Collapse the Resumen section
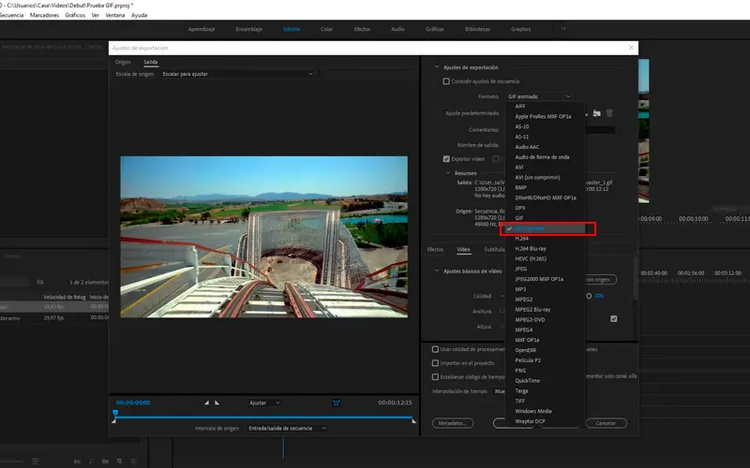The width and height of the screenshot is (750, 468). coord(448,173)
